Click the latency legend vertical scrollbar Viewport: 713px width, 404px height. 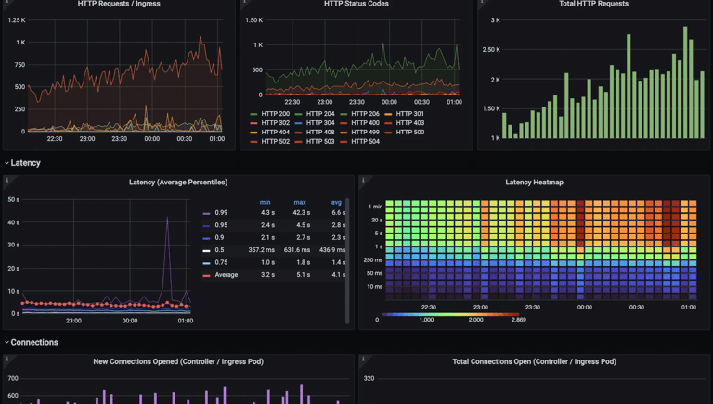347,261
